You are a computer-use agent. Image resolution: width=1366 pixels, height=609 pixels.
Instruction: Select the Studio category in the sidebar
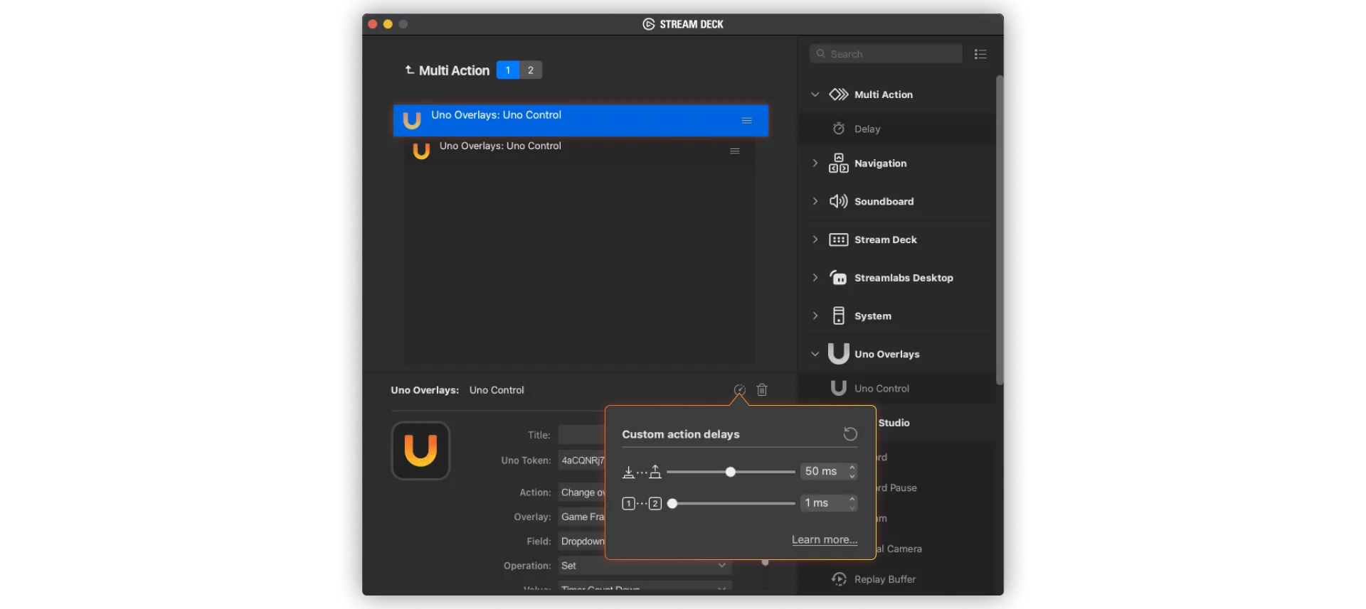894,423
